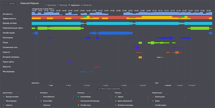Click the back arrow icon next to Назад

[7, 3]
